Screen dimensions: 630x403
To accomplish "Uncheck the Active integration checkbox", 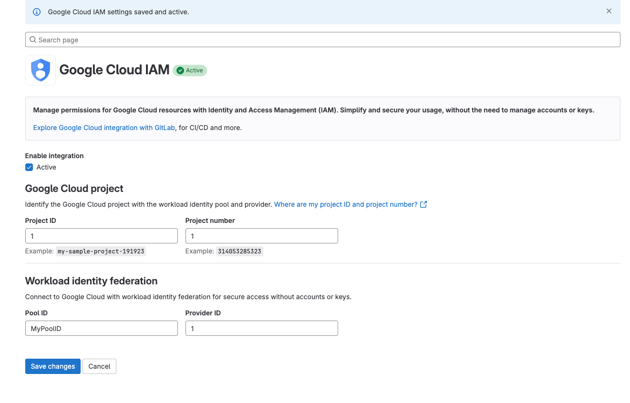I will [x=29, y=167].
